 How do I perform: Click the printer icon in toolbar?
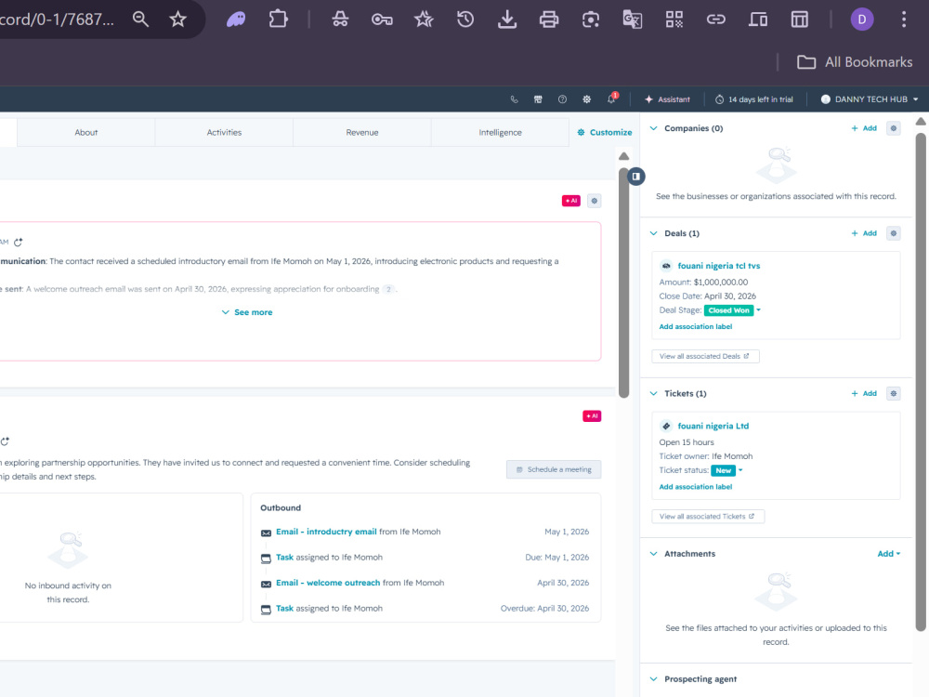click(549, 20)
